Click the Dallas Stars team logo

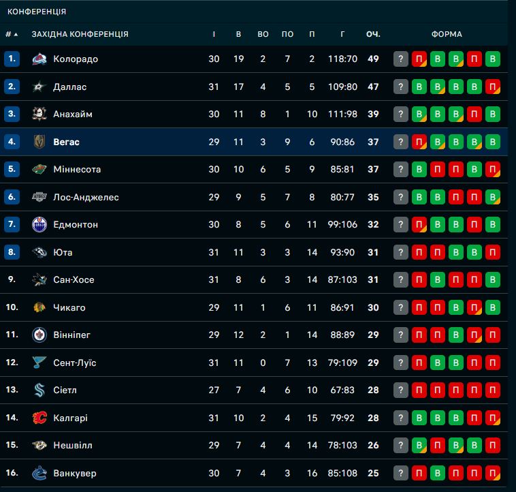(x=39, y=87)
